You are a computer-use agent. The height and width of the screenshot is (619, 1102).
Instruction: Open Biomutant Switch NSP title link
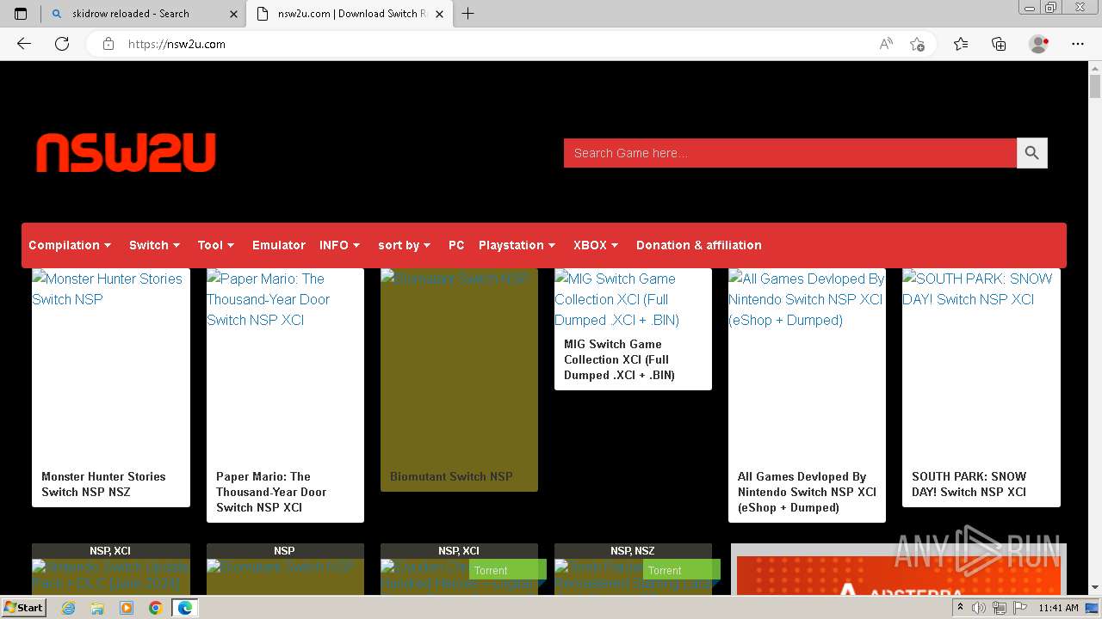[451, 476]
